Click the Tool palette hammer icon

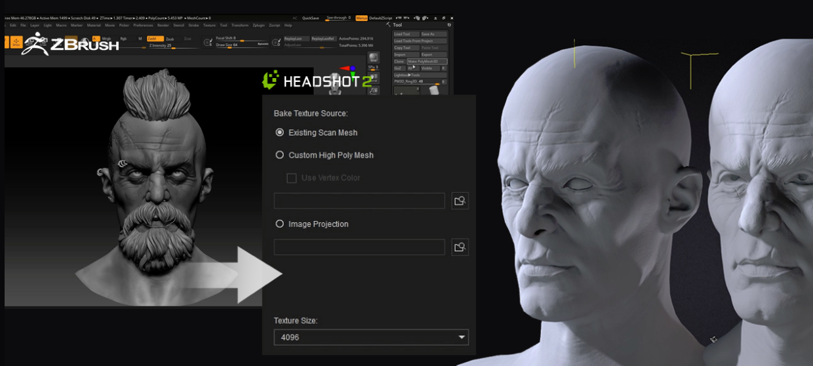[x=388, y=25]
